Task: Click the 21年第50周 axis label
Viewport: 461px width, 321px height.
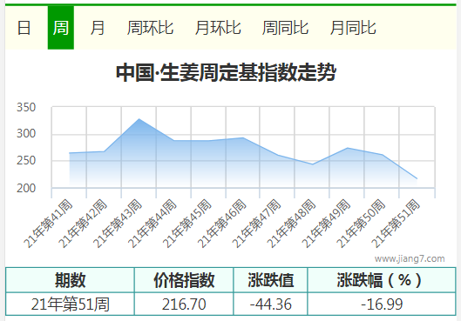Action: pos(361,224)
